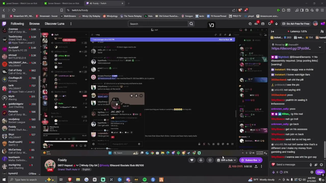Open Brave playlist music note icon
This screenshot has width=326, height=183.
pos(297,10)
